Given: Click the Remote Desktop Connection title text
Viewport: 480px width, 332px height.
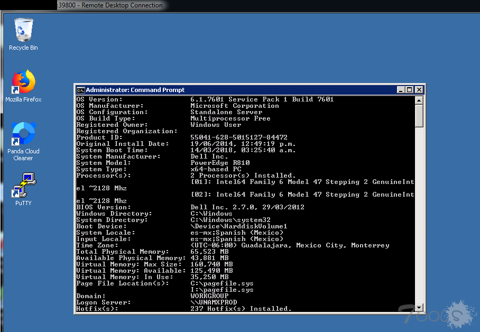Looking at the screenshot, I should point(122,5).
